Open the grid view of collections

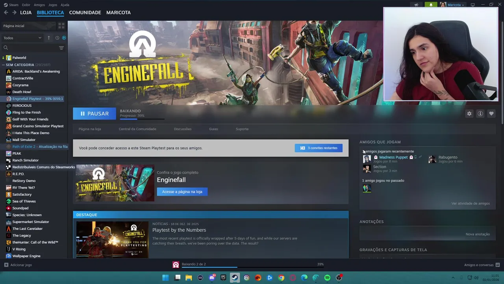tap(61, 26)
